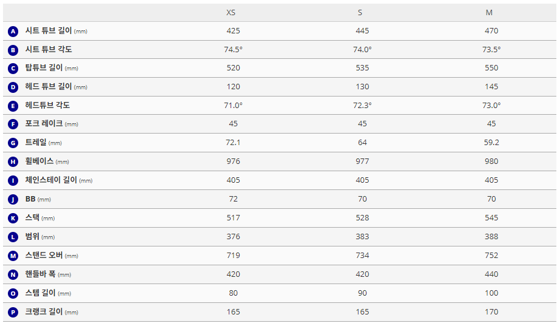
Task: Click the M size column header
Action: [x=489, y=13]
